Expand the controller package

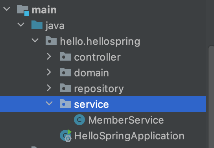pos(49,56)
